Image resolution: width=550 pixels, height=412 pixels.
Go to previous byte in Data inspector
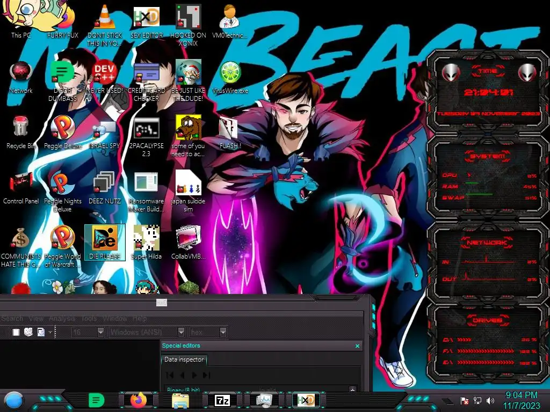[182, 375]
